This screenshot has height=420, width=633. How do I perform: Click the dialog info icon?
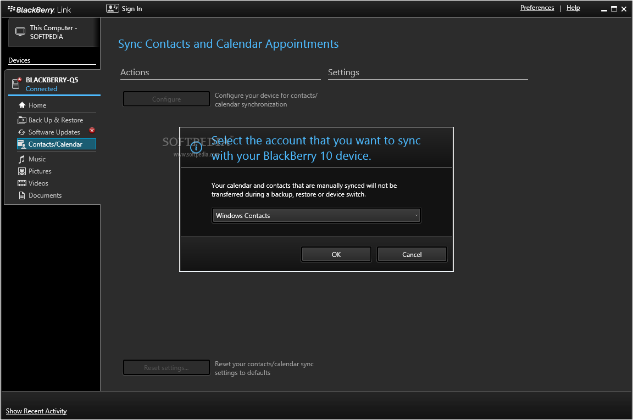196,148
